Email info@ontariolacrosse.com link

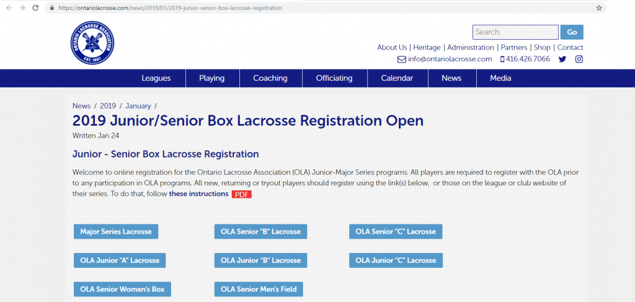point(450,59)
